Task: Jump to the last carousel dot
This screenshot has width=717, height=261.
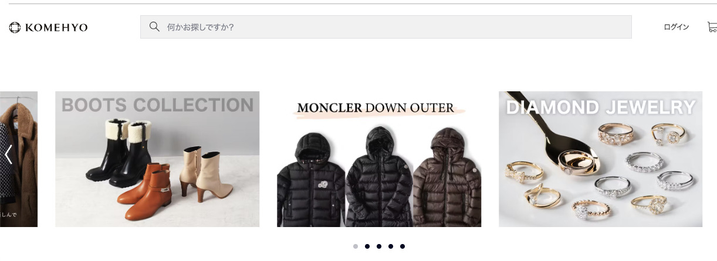Action: coord(403,246)
